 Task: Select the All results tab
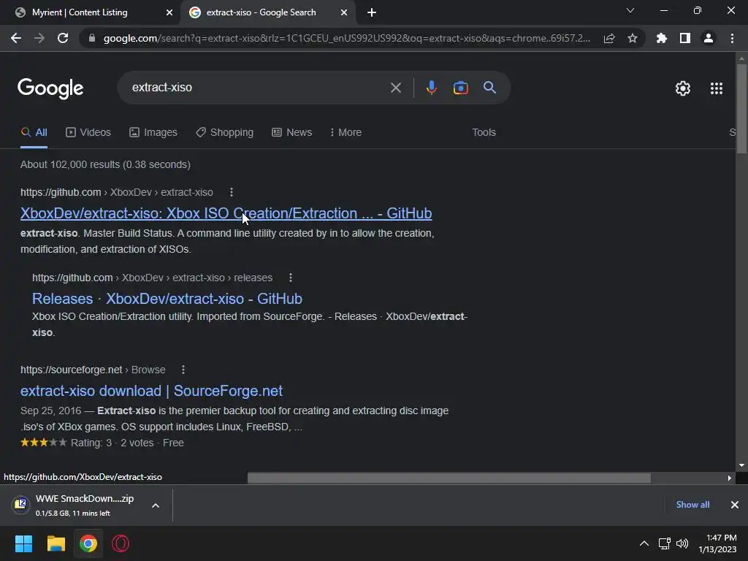point(34,133)
